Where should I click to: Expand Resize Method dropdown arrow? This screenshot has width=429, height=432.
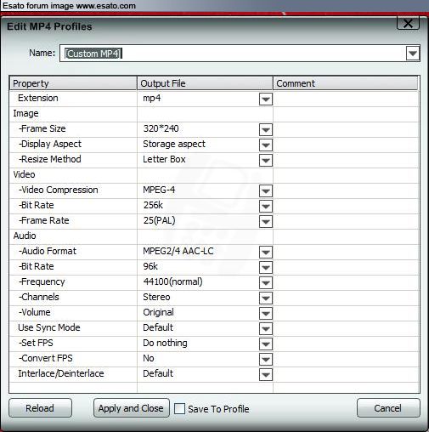pos(266,161)
